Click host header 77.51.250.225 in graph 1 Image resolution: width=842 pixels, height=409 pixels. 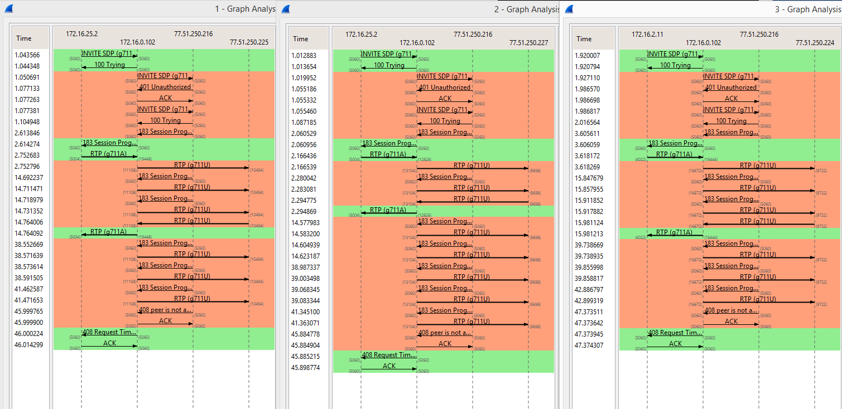pyautogui.click(x=249, y=42)
